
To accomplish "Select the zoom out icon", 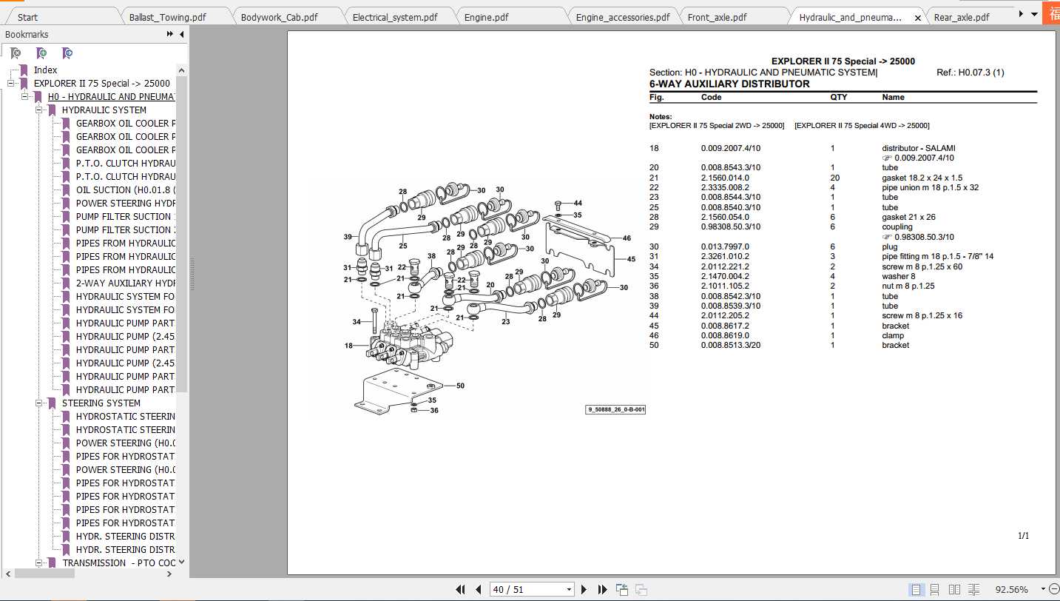I will [1056, 589].
